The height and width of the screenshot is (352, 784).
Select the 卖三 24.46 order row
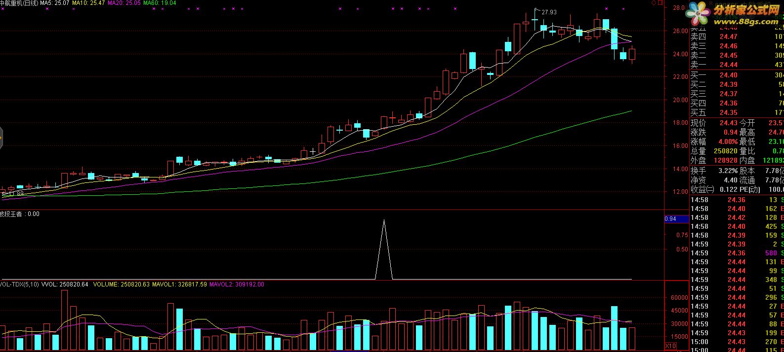tap(737, 46)
